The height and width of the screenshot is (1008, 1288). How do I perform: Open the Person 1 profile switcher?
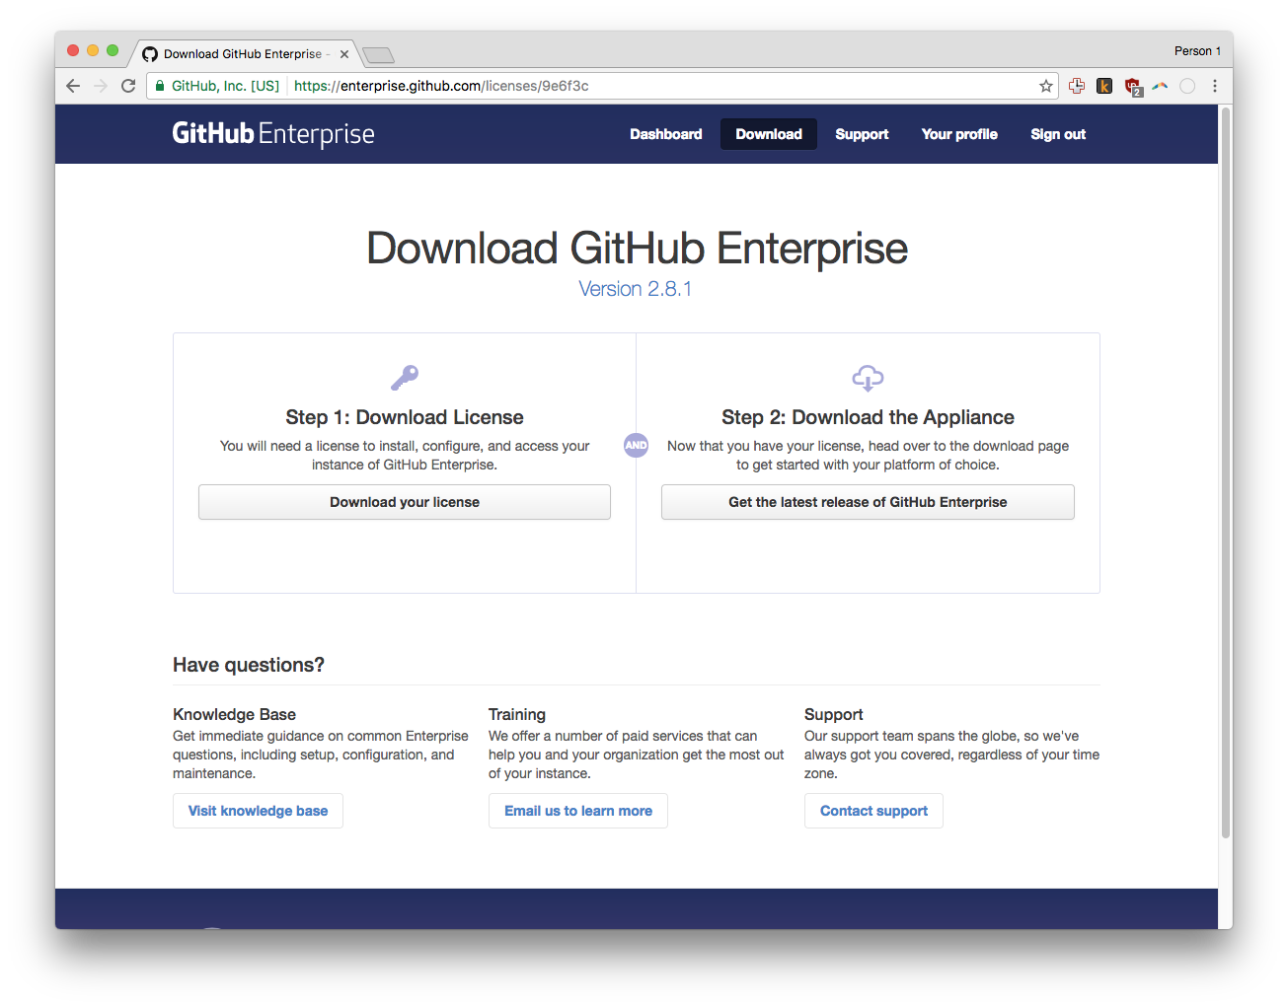point(1197,51)
